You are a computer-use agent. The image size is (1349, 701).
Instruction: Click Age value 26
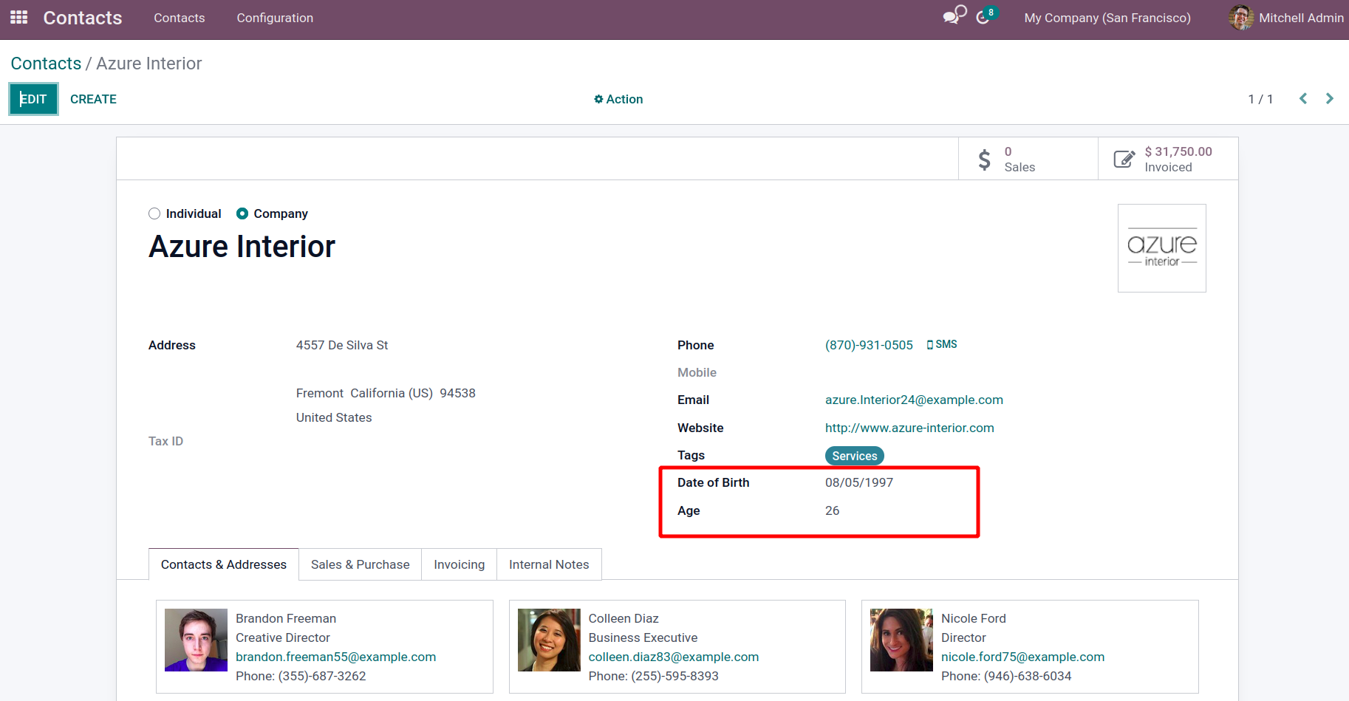click(x=832, y=510)
